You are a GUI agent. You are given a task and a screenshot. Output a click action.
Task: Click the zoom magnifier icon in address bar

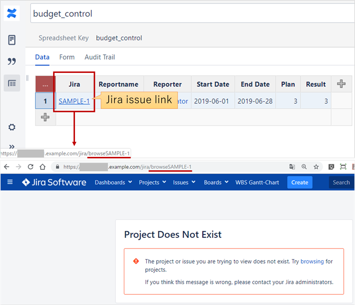304,167
